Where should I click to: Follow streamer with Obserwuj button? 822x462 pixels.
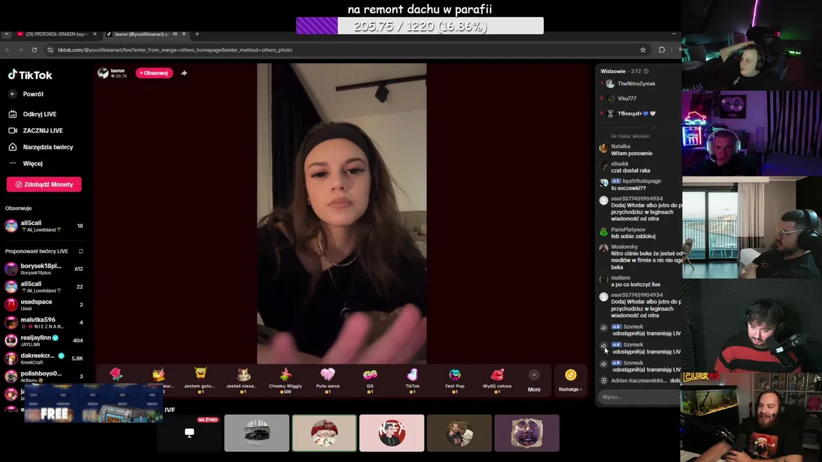(x=154, y=73)
